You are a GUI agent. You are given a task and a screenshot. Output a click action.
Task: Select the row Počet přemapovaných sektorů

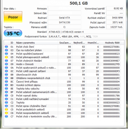pyautogui.click(x=62, y=57)
